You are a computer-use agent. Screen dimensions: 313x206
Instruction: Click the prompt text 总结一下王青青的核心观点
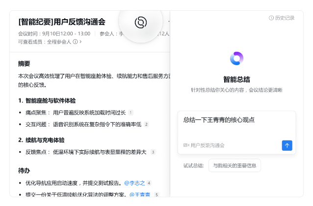click(219, 120)
